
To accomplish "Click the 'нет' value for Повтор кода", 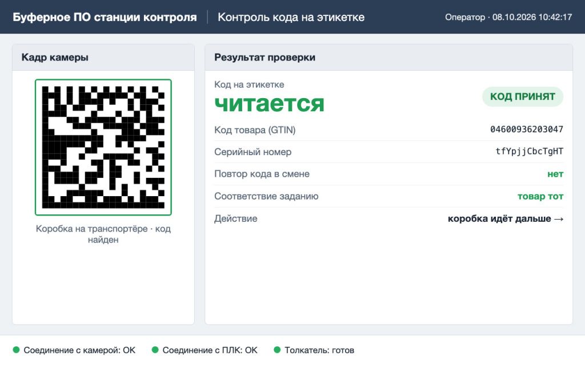I will point(555,174).
